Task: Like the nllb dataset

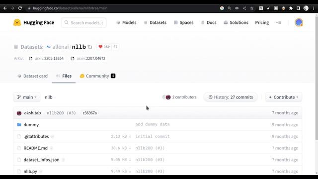Action: tap(104, 47)
